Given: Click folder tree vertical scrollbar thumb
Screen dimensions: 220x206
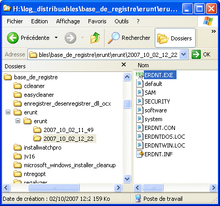Looking at the screenshot, I should [x=127, y=104].
